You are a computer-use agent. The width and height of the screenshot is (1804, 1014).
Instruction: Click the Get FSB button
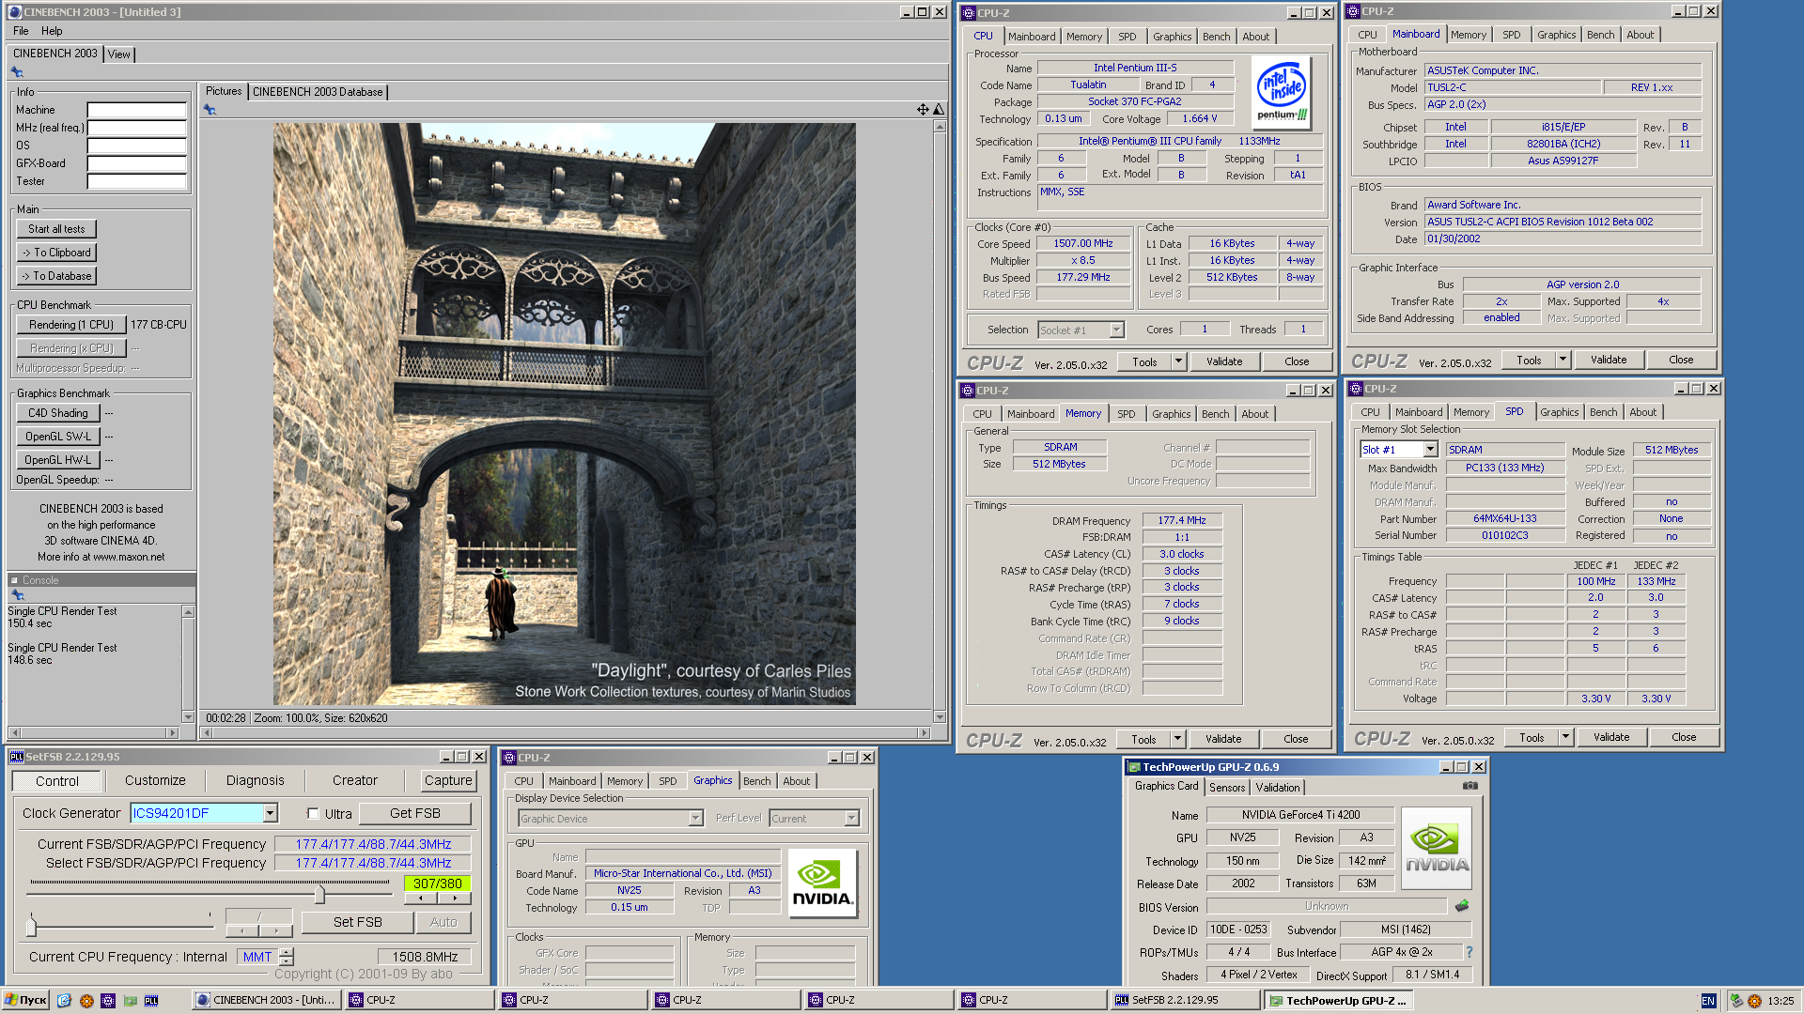pyautogui.click(x=414, y=813)
